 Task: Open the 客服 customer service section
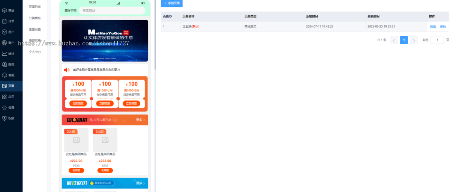11,75
